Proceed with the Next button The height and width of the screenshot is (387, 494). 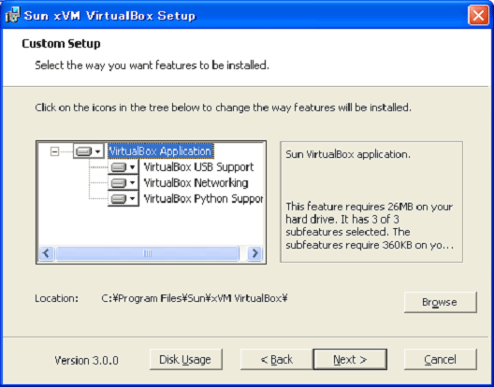[350, 359]
